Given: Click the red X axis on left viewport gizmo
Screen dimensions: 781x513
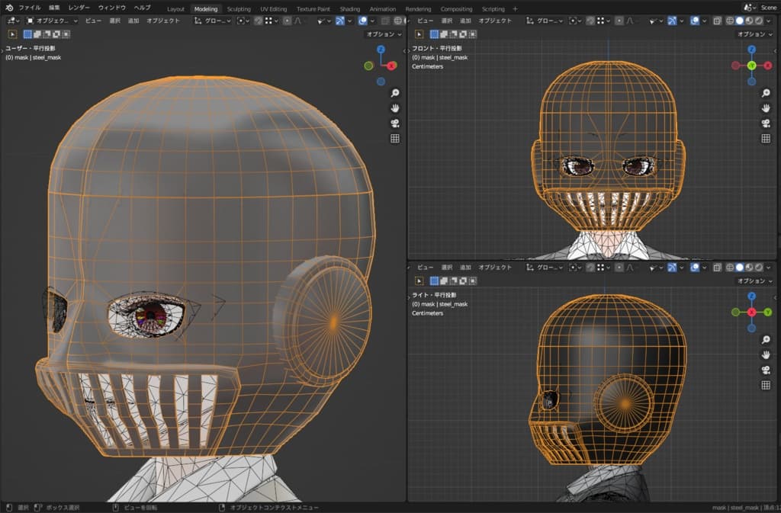Looking at the screenshot, I should [391, 66].
